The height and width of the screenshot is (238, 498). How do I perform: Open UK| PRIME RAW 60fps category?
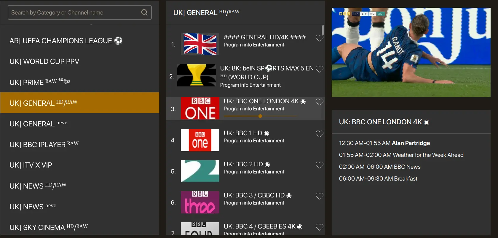80,82
